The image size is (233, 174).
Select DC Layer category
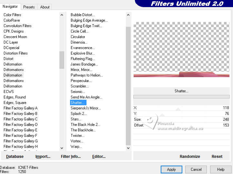[11, 42]
